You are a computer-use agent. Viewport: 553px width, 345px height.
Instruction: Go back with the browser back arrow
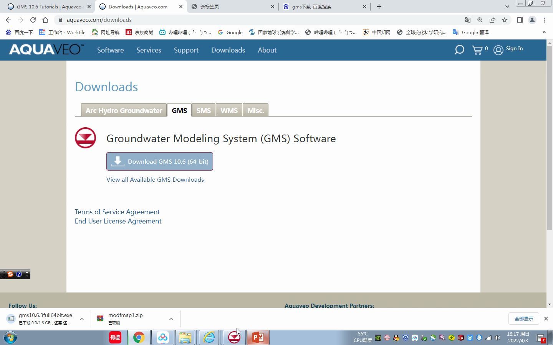(8, 20)
